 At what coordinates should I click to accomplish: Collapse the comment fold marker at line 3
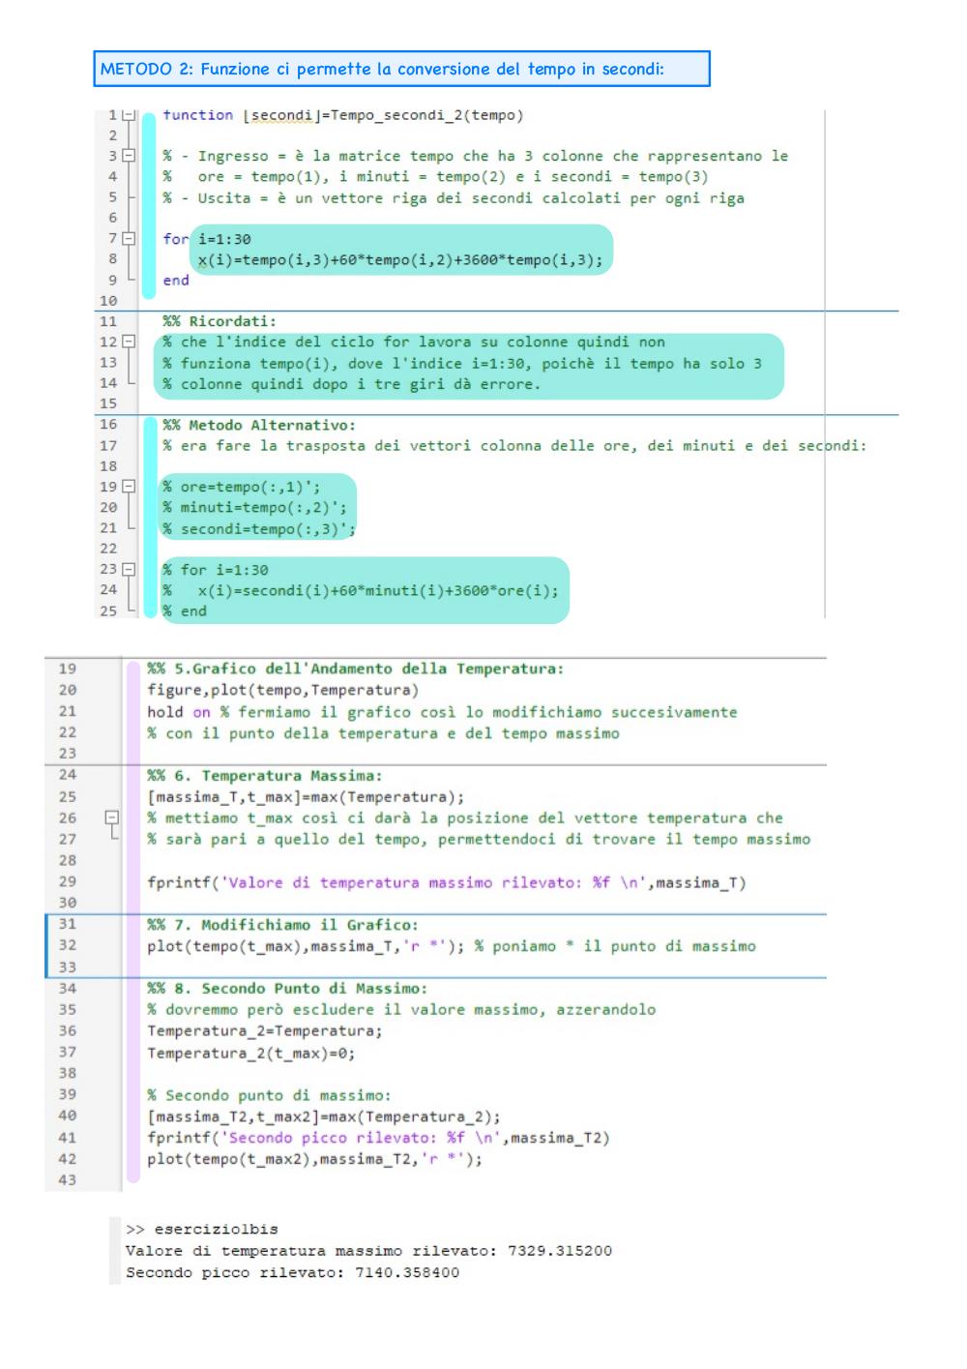pyautogui.click(x=129, y=156)
